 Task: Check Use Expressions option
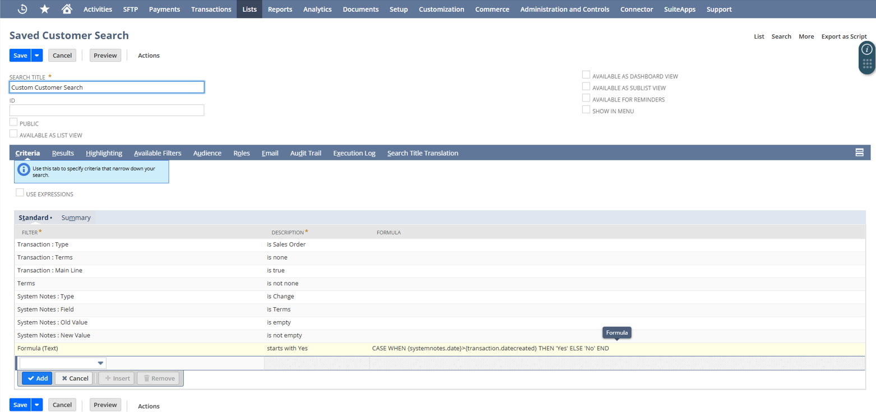[20, 193]
